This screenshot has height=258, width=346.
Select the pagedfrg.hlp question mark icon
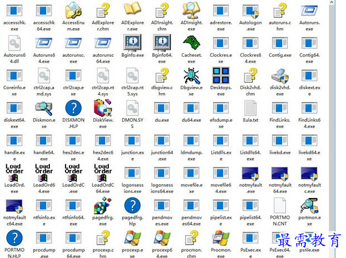tap(132, 205)
